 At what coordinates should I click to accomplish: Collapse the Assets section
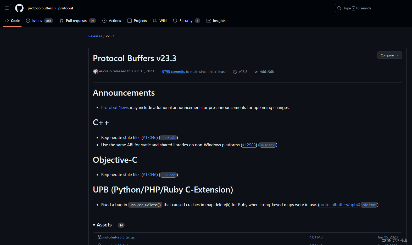coord(102,225)
